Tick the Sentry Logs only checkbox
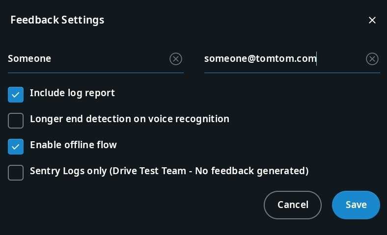 pos(16,172)
